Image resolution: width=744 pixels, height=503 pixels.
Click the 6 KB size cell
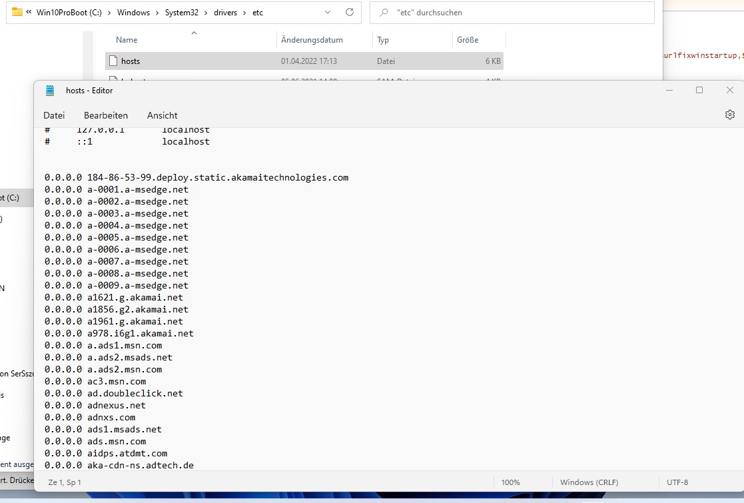click(492, 61)
